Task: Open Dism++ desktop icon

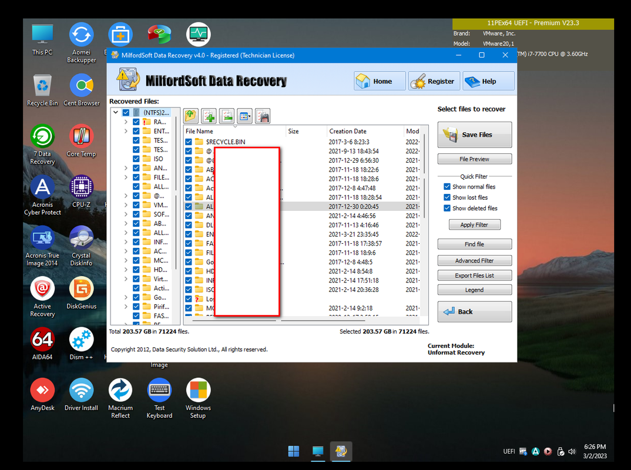Action: [81, 344]
